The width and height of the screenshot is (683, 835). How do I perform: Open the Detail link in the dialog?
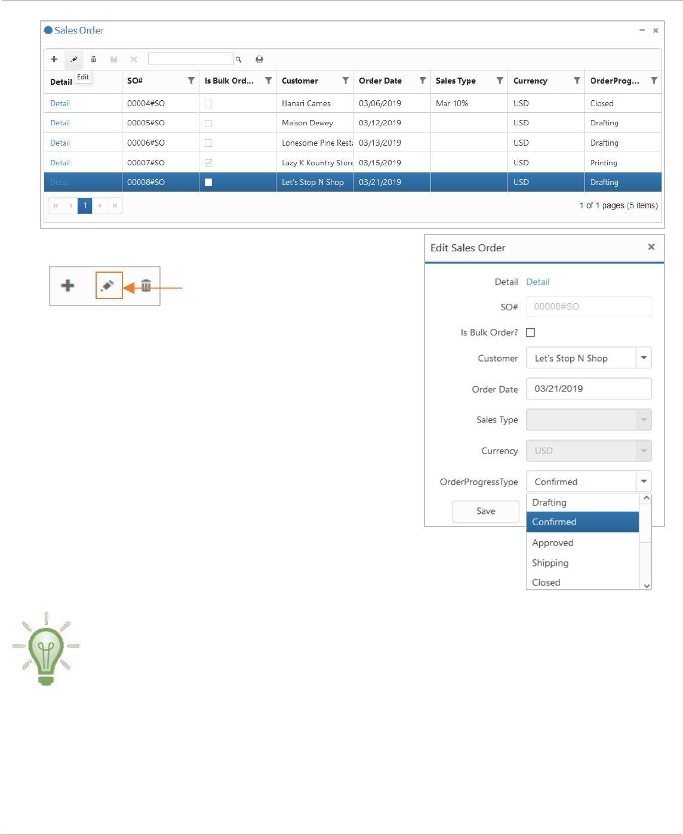(x=537, y=282)
